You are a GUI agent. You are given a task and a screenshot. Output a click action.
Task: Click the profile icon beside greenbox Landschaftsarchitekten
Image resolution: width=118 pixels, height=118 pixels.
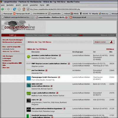click(x=60, y=55)
